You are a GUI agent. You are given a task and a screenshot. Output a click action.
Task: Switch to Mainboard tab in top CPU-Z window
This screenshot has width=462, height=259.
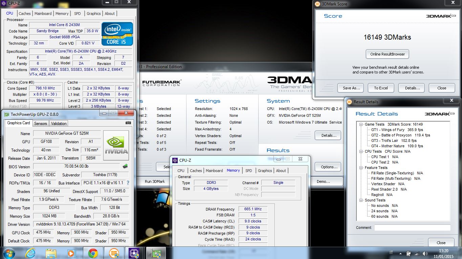(43, 14)
